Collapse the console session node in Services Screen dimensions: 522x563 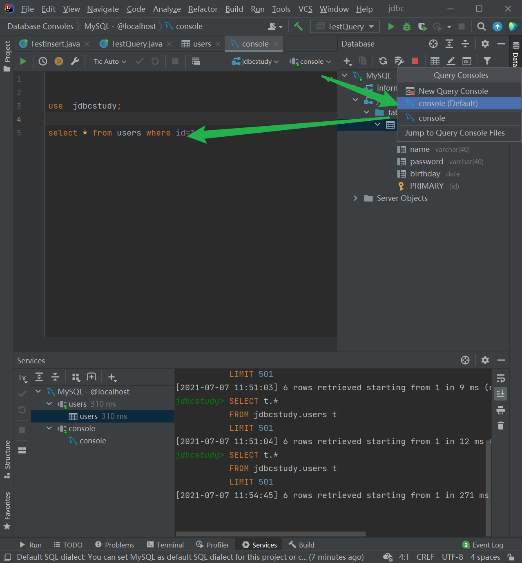[49, 428]
